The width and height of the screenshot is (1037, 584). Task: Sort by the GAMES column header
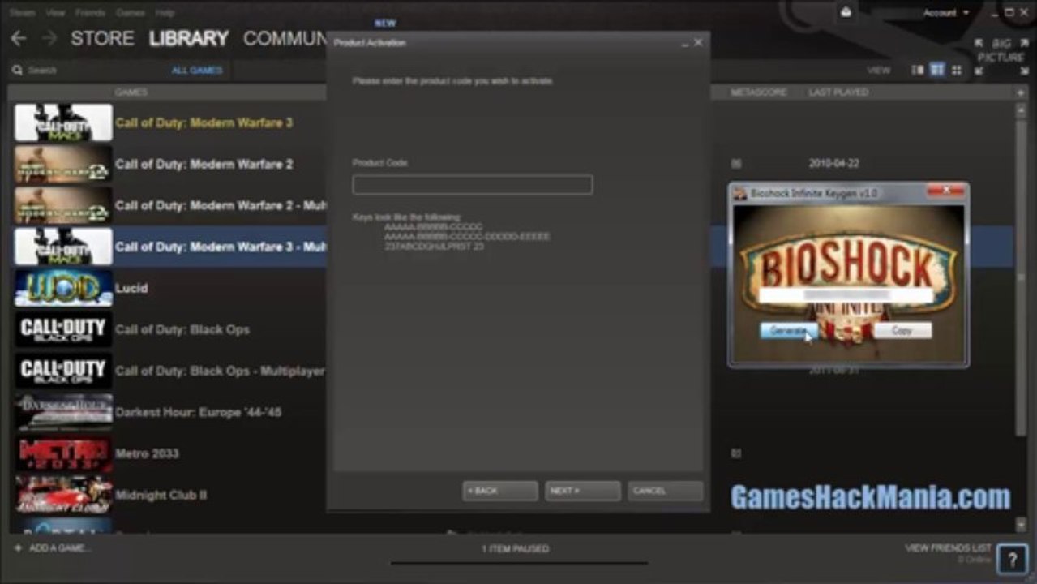click(x=131, y=92)
